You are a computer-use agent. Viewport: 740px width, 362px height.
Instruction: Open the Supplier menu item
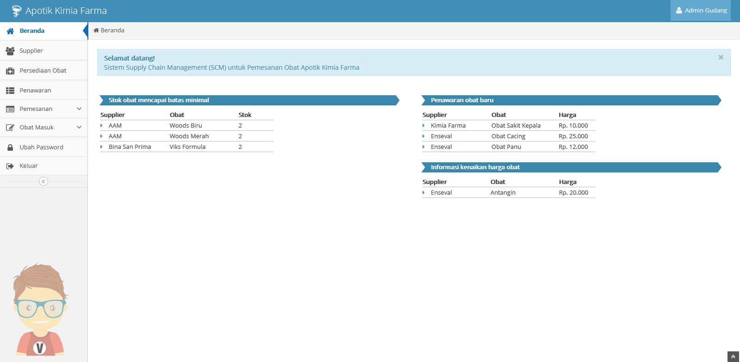click(43, 51)
